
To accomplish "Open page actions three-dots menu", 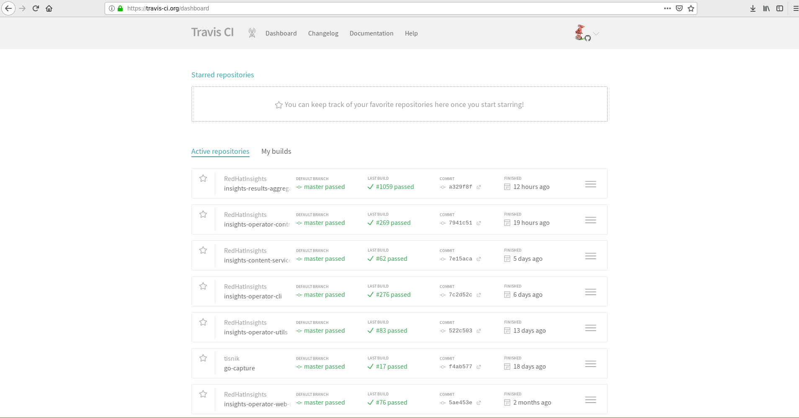I will coord(667,8).
